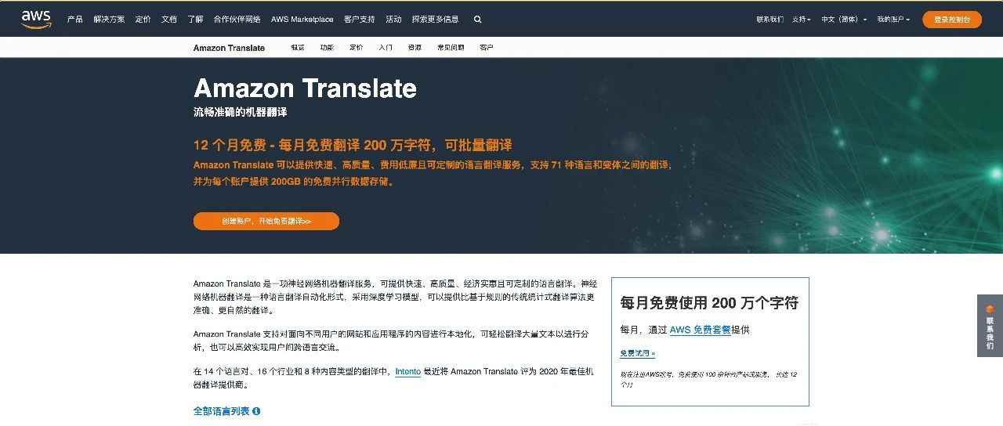1003x426 pixels.
Task: Open AWS Marketplace in top navigation
Action: [x=302, y=20]
